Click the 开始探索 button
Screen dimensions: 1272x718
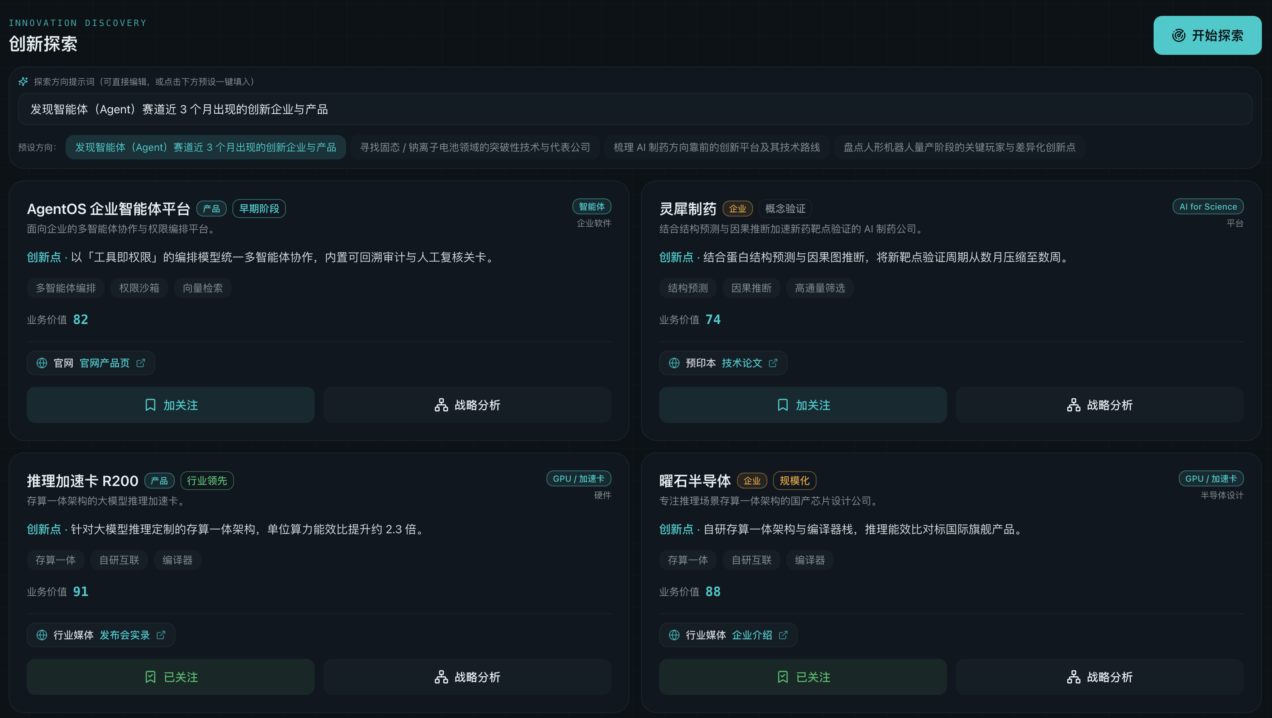click(1207, 35)
